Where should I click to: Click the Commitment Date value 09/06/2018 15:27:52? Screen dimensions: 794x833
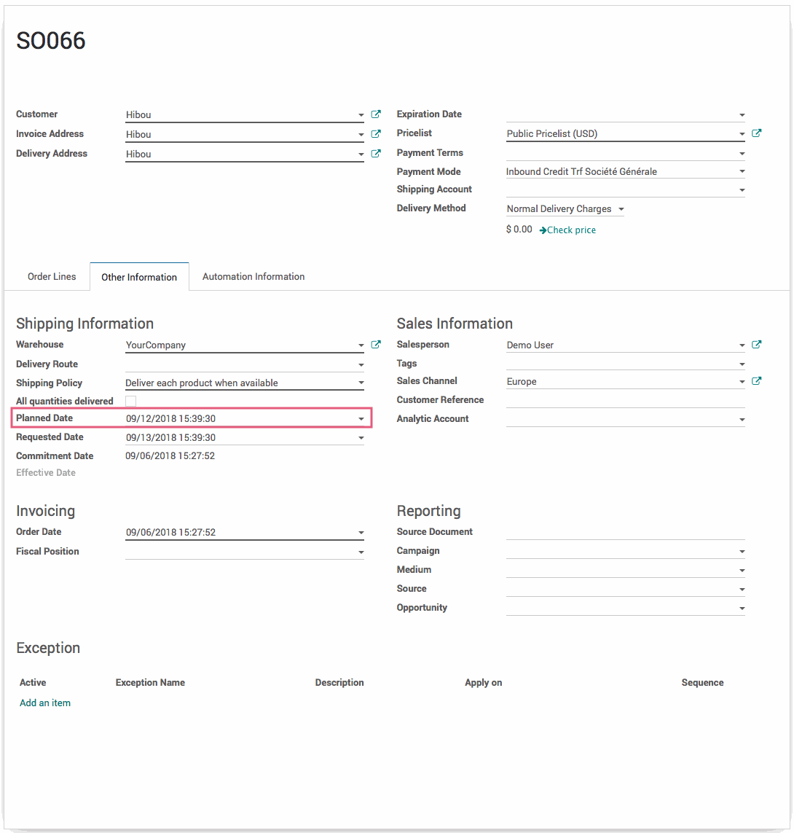(170, 455)
